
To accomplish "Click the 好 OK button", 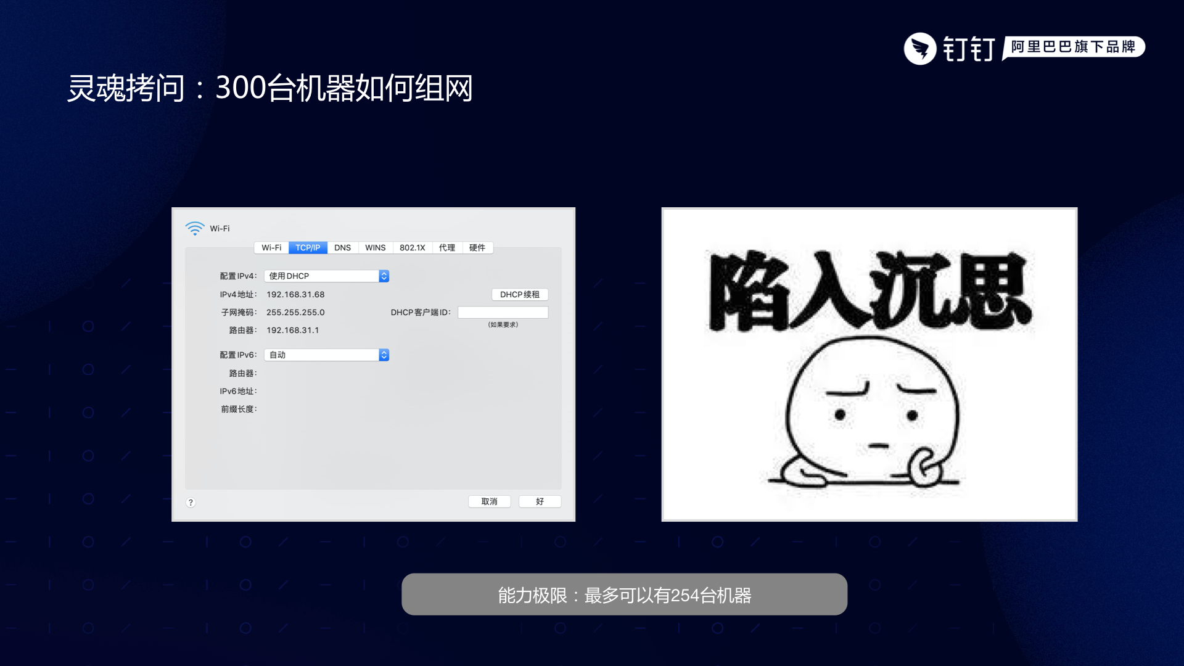I will pos(540,501).
